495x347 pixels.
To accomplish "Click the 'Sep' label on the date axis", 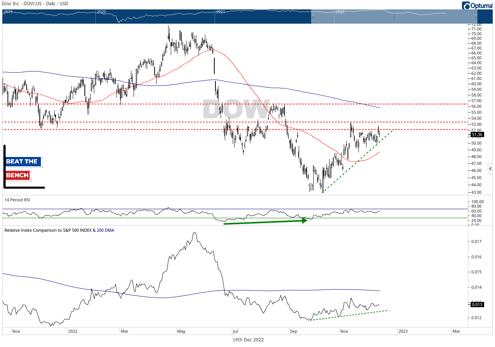I will click(x=293, y=331).
